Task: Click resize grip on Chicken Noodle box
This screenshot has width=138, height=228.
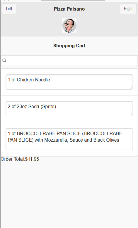Action: tap(131, 88)
